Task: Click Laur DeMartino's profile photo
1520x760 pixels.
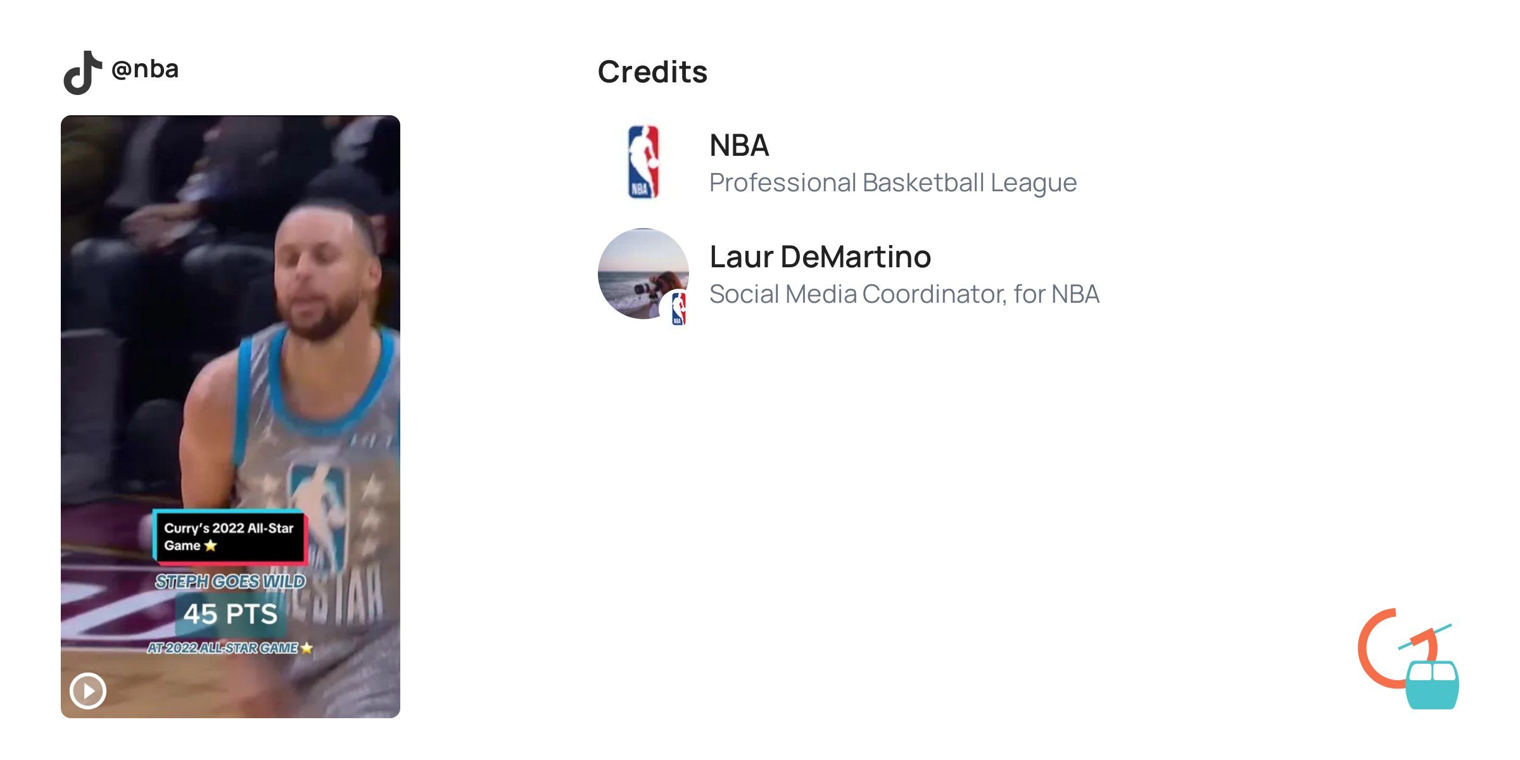Action: point(643,274)
